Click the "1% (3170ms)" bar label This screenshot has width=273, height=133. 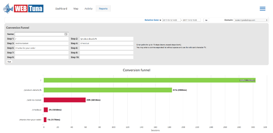[54, 120]
